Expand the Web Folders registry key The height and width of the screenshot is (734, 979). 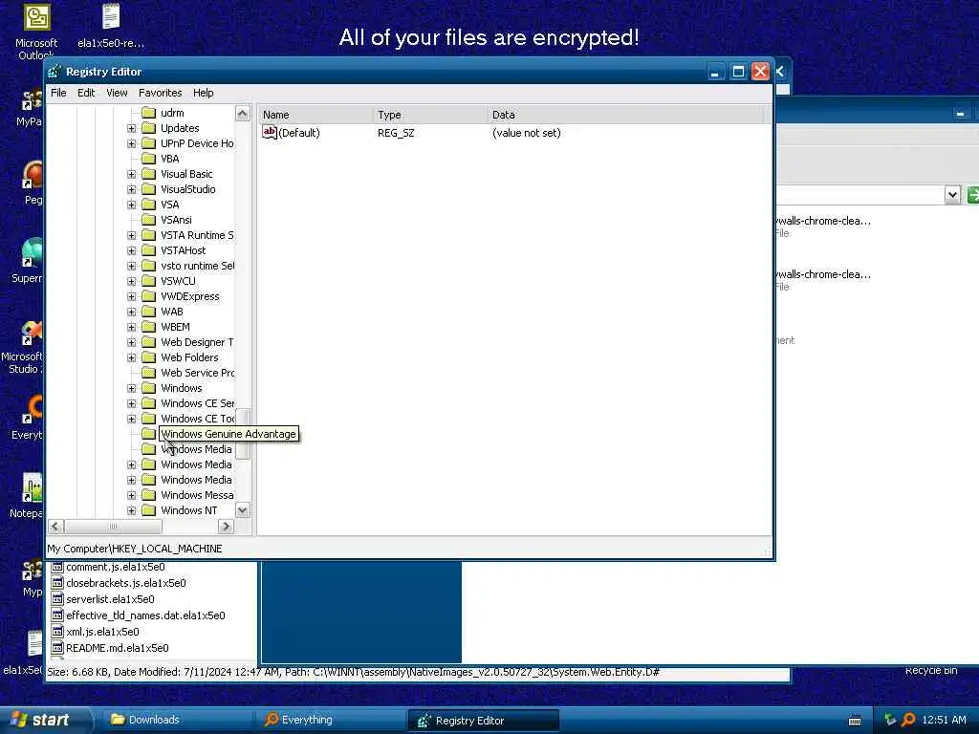coord(131,357)
